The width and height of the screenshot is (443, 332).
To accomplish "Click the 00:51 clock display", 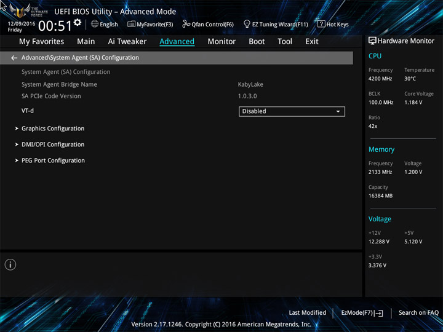I will tap(55, 26).
